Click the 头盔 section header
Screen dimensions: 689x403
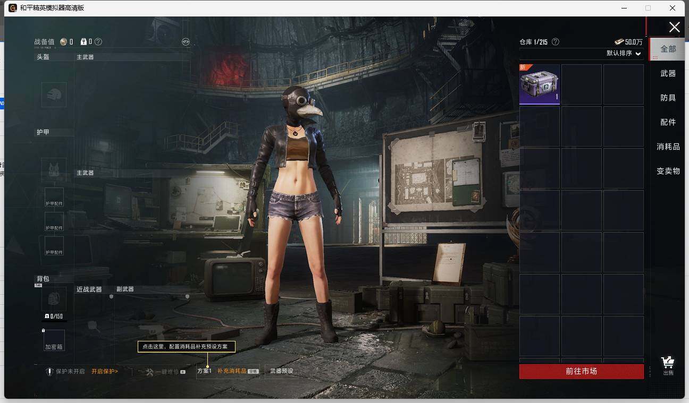[43, 57]
